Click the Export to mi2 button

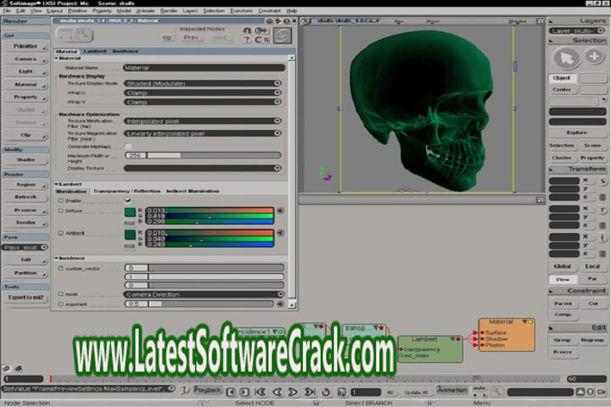click(25, 297)
